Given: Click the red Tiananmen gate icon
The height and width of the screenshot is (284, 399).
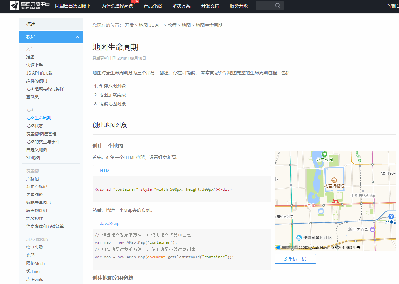Looking at the screenshot, I should [x=335, y=201].
